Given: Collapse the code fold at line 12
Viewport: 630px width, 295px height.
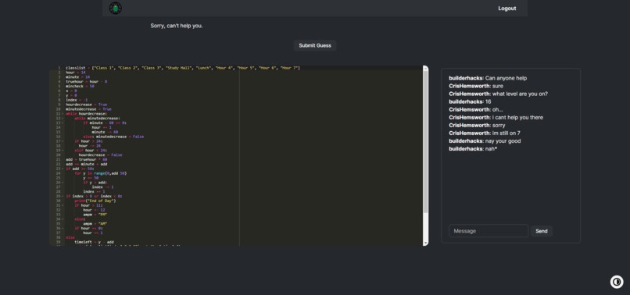Looking at the screenshot, I should (x=63, y=119).
